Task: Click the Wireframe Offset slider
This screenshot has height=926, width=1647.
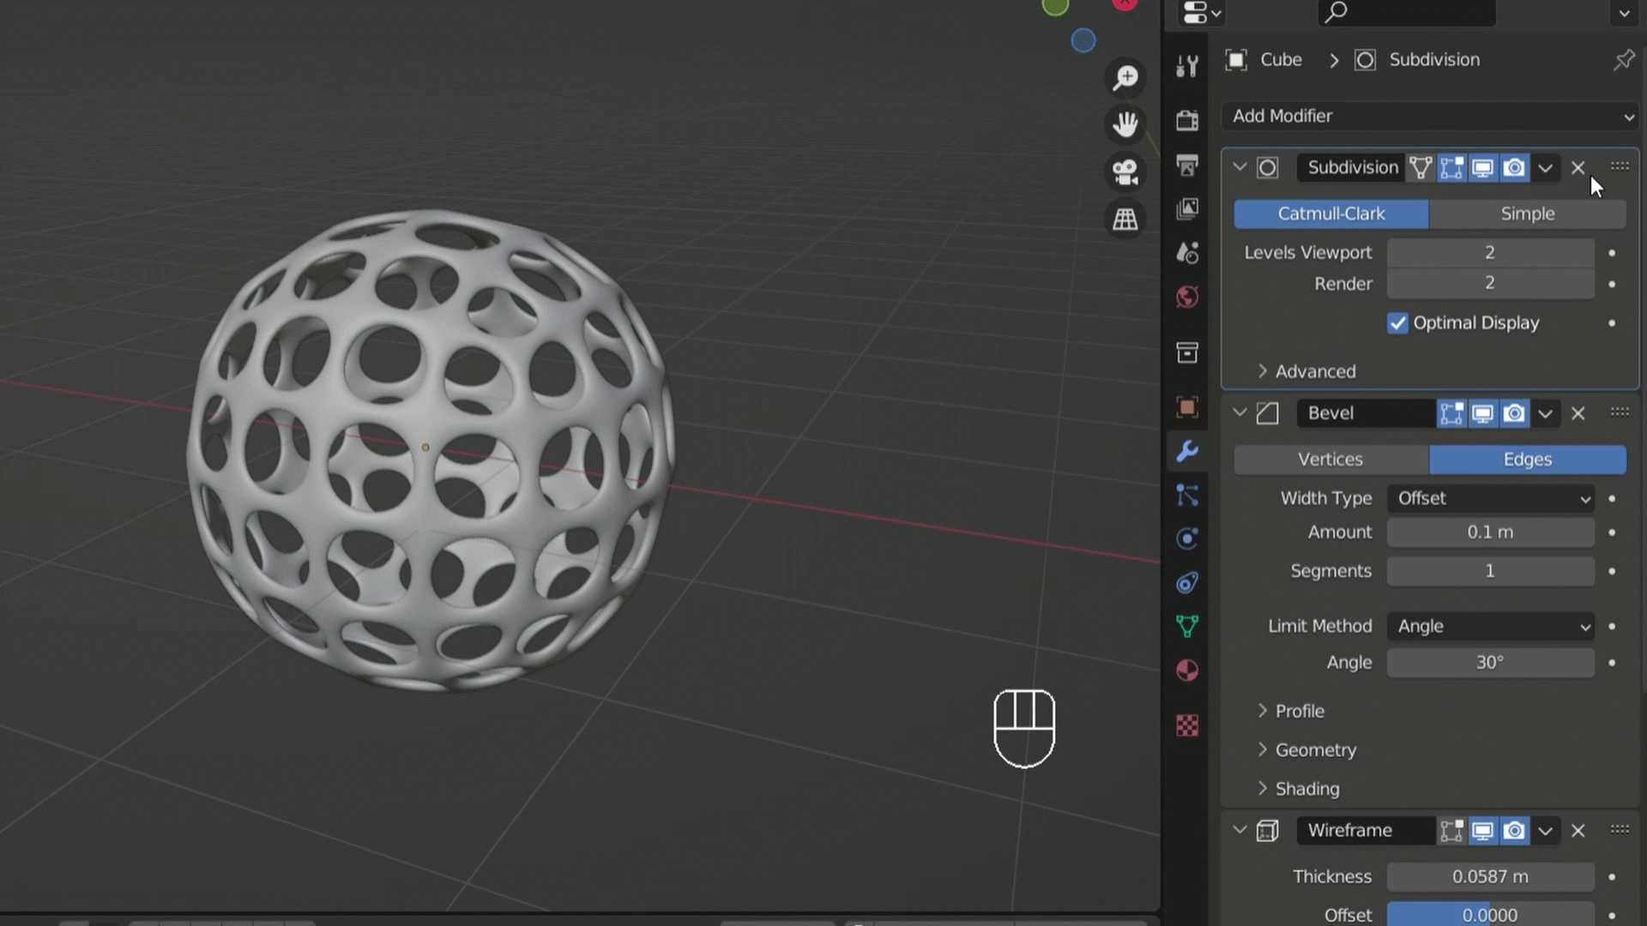Action: [1490, 914]
